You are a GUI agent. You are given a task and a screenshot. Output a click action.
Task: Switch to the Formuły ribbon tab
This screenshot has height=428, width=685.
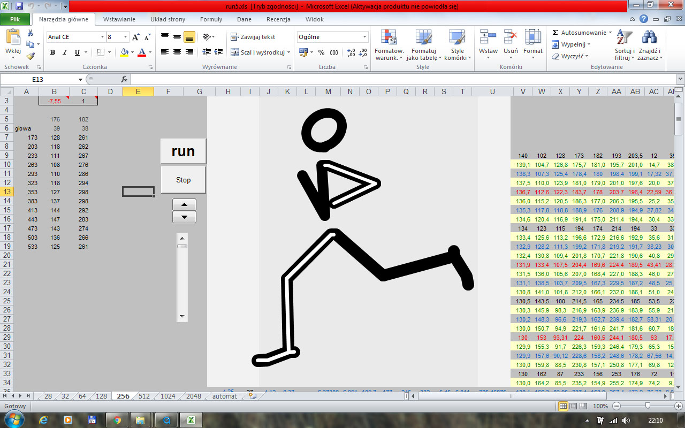(x=211, y=19)
